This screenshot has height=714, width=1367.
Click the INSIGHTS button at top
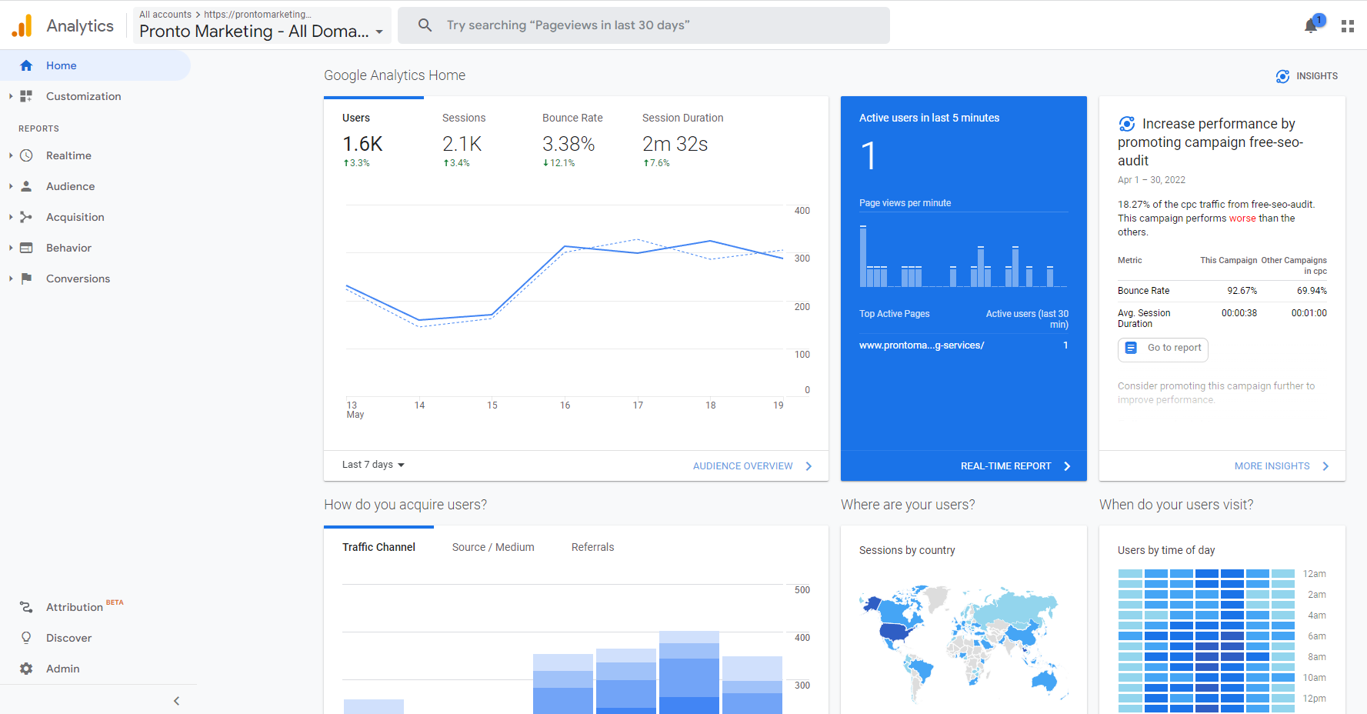[x=1307, y=76]
